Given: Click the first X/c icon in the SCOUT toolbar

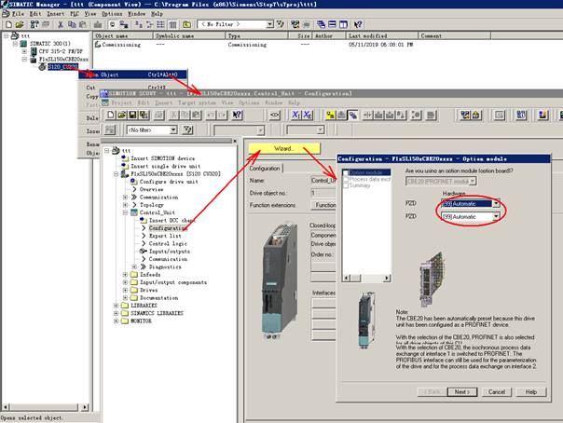Looking at the screenshot, I should (295, 115).
